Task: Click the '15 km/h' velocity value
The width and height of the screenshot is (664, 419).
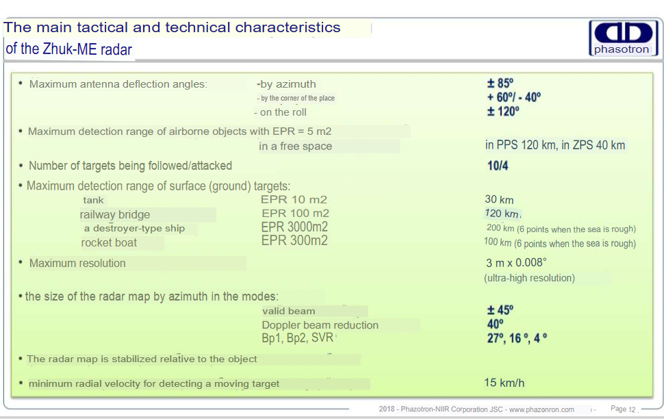Action: coord(505,383)
